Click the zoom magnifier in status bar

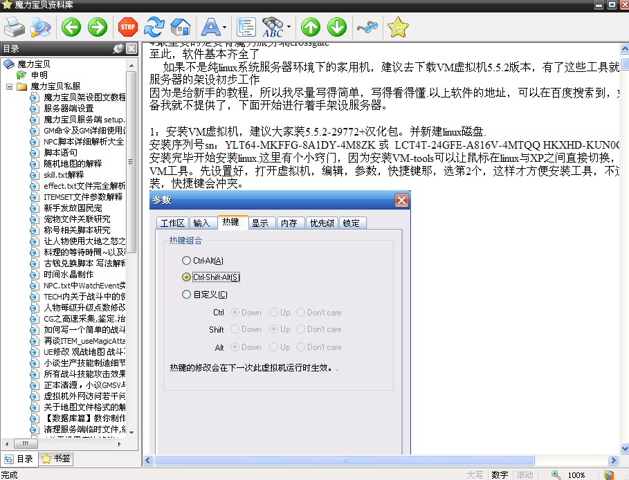(556, 475)
